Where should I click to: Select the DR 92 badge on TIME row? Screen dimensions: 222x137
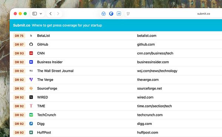[19, 106]
